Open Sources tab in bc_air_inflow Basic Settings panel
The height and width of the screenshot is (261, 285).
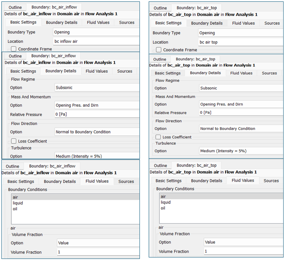(x=127, y=22)
